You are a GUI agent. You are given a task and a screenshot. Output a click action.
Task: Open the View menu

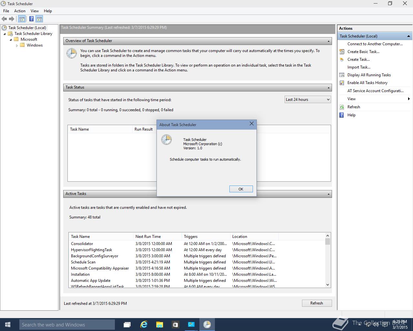tap(35, 11)
